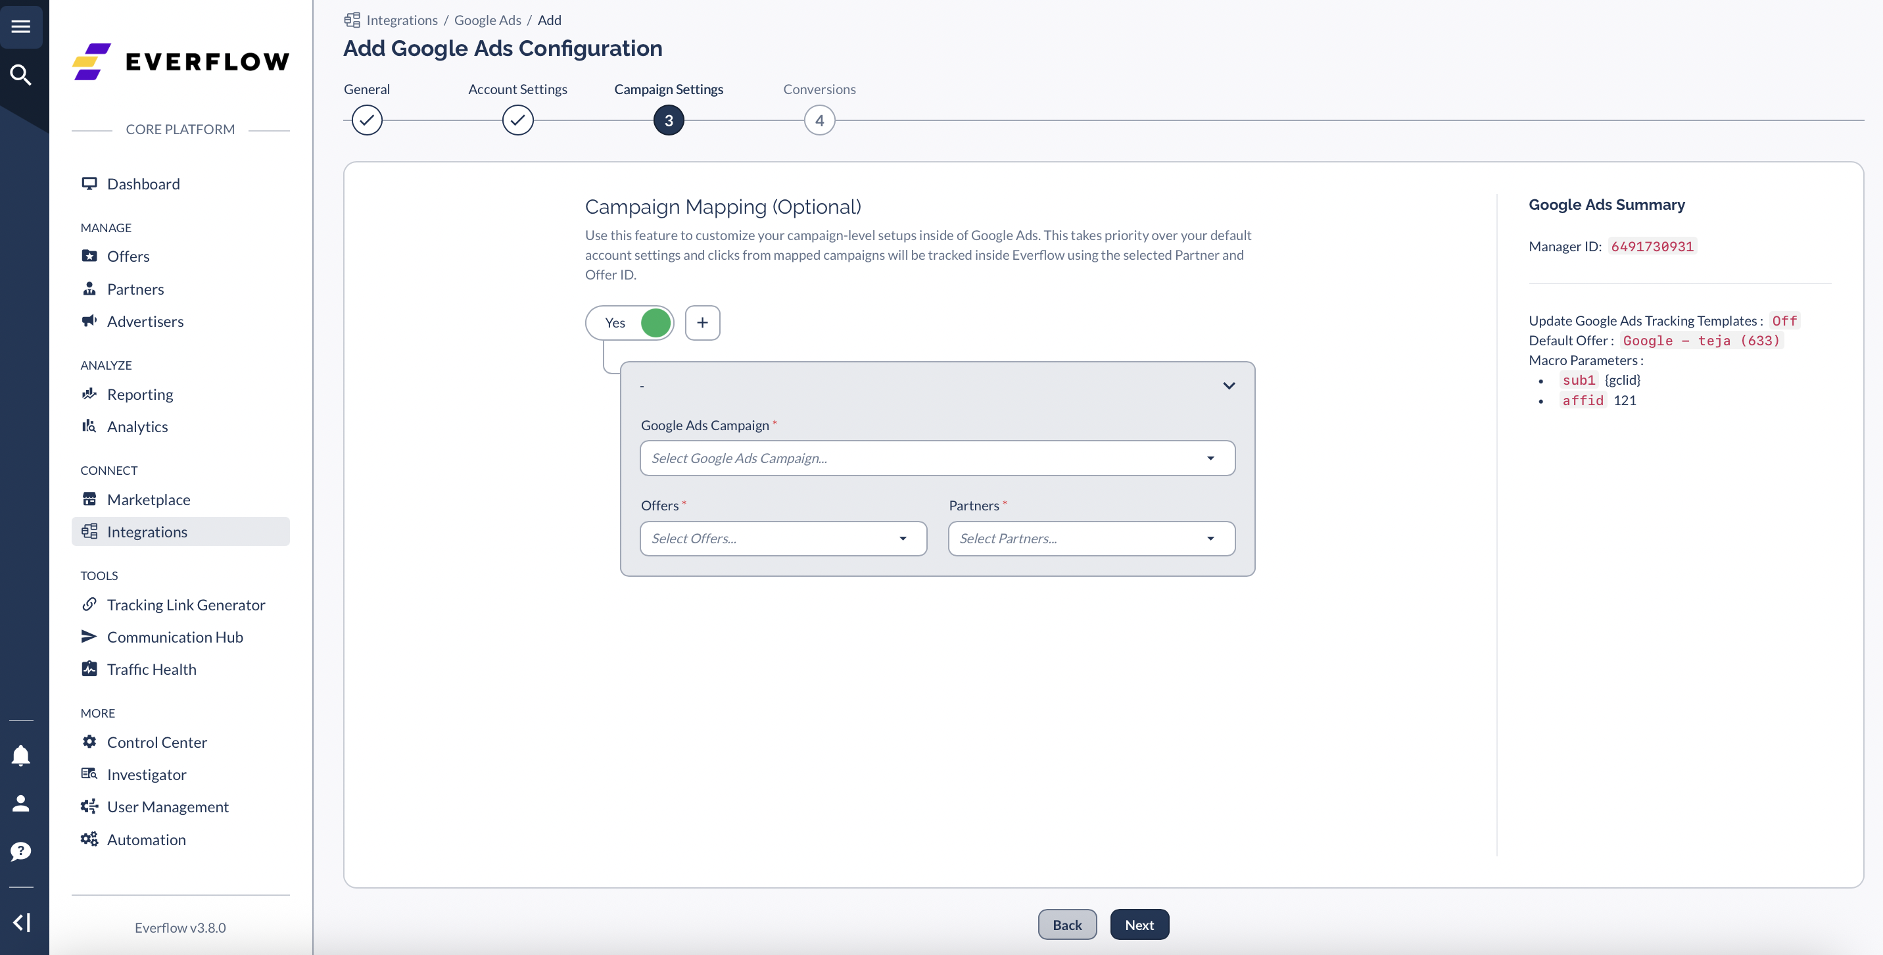Click Manager ID value 6491730931
This screenshot has width=1883, height=955.
point(1652,247)
